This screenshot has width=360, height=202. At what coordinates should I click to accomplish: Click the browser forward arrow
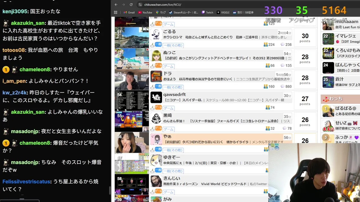tap(123, 4)
